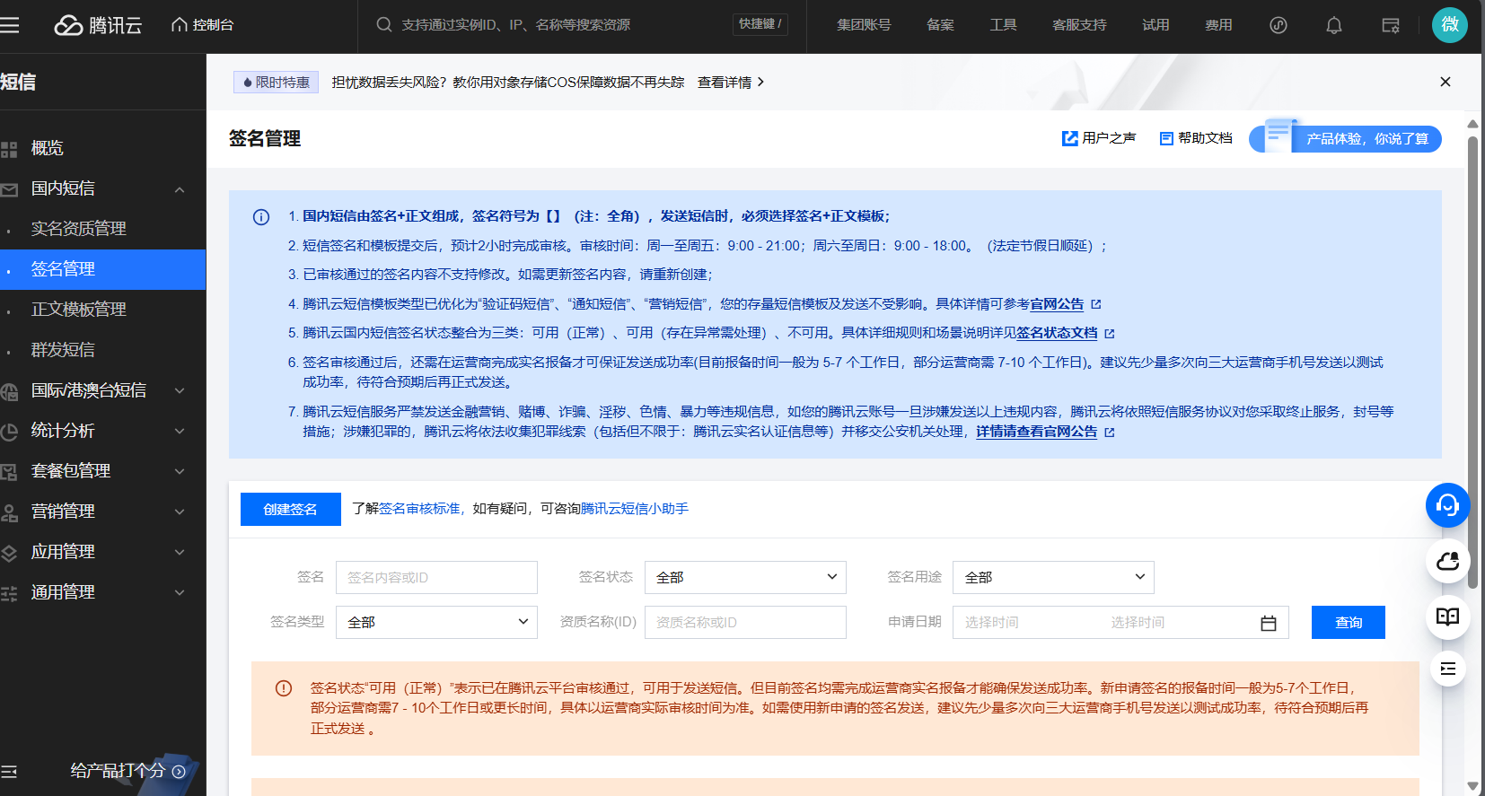Open the 官网公告 link in note 4

coord(1057,304)
